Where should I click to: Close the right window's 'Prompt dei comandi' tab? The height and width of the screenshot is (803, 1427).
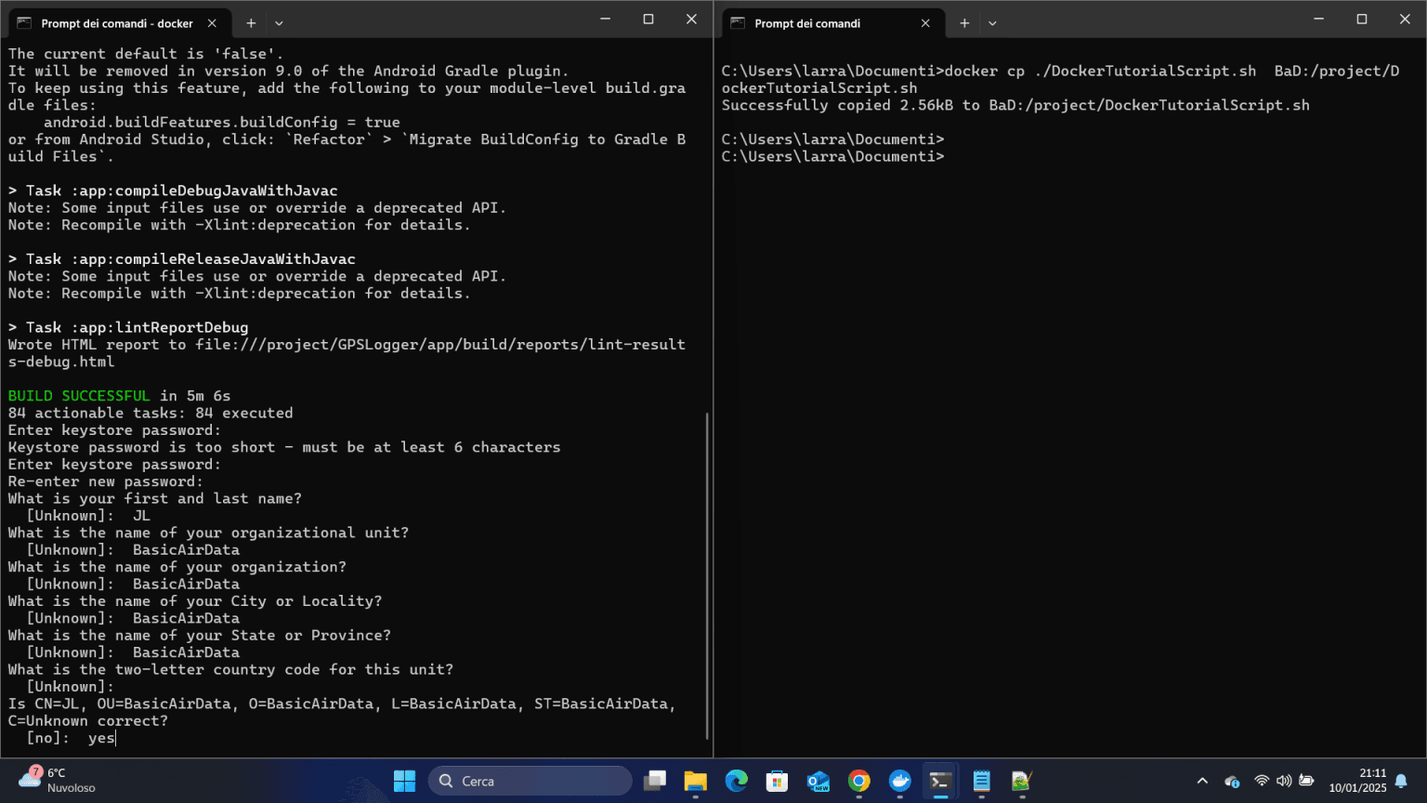tap(925, 23)
